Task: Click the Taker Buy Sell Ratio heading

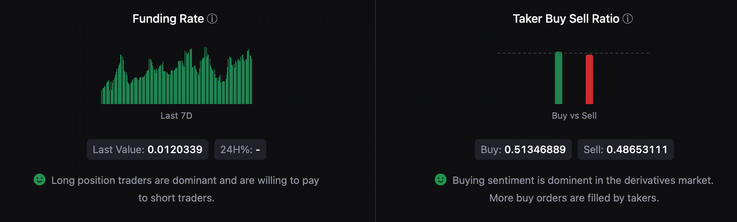Action: (566, 19)
